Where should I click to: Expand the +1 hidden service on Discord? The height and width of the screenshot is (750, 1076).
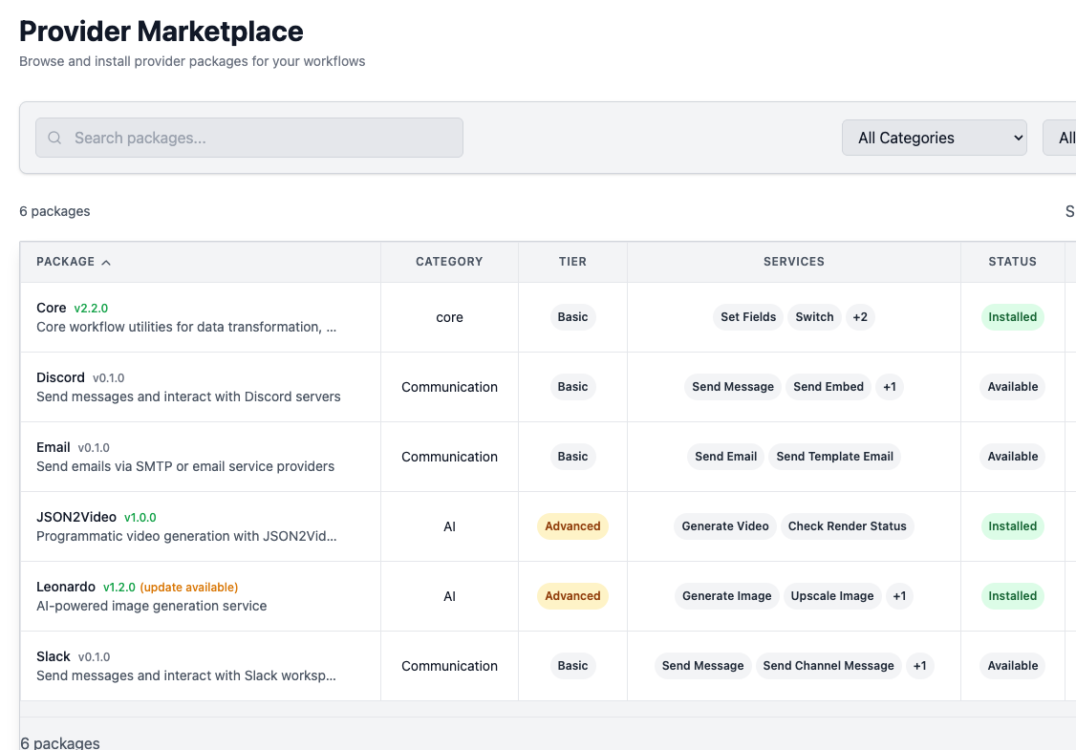point(889,386)
